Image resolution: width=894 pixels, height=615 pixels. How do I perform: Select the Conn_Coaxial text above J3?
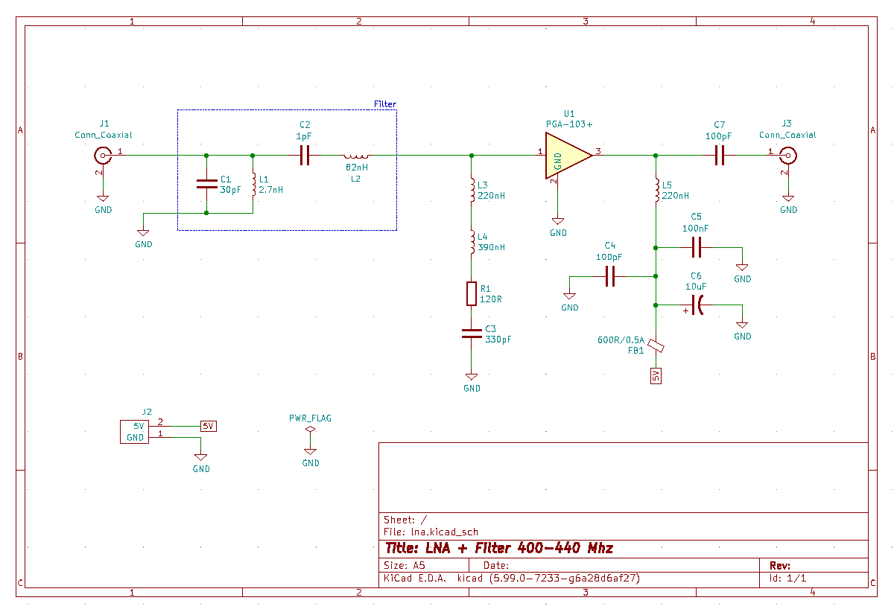pyautogui.click(x=787, y=135)
